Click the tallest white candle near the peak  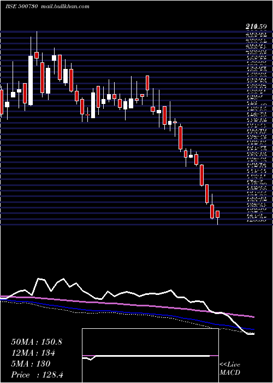coord(31,80)
